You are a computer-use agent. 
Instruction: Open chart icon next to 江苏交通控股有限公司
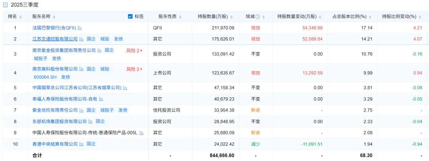click(81, 39)
